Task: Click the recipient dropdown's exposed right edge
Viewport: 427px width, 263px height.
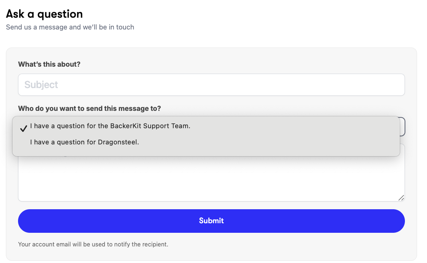Action: [402, 126]
